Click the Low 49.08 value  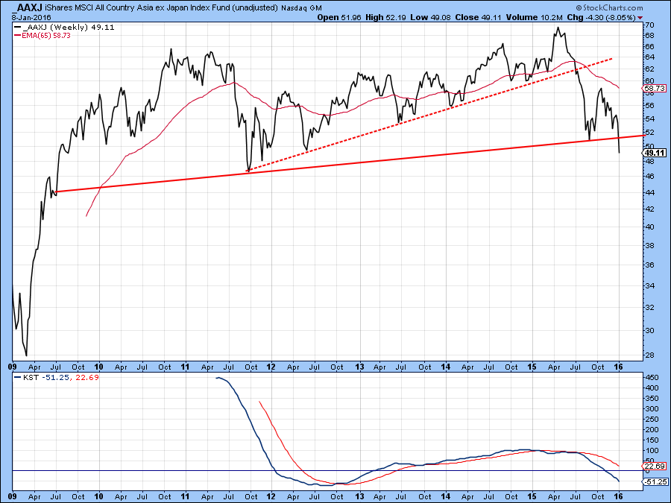(430, 18)
